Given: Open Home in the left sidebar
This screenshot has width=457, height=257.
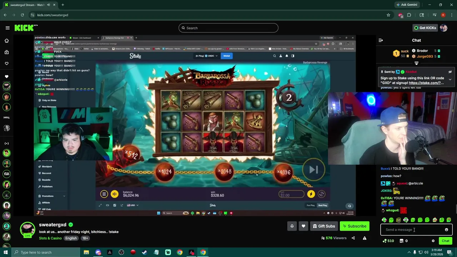Looking at the screenshot, I should tap(6, 41).
